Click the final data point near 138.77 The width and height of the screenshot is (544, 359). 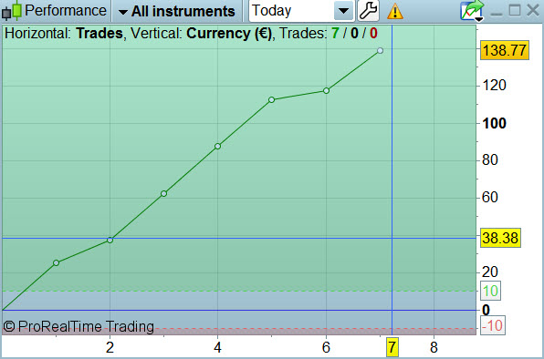[381, 50]
